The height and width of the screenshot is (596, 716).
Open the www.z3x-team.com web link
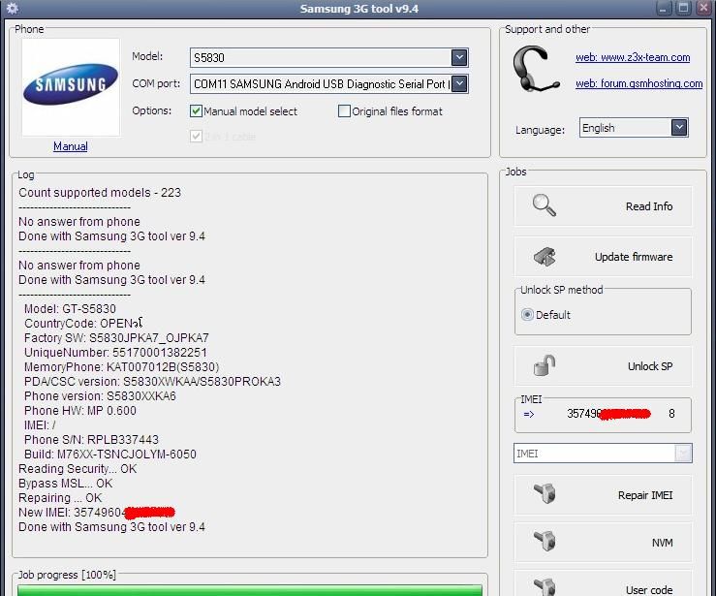[633, 57]
